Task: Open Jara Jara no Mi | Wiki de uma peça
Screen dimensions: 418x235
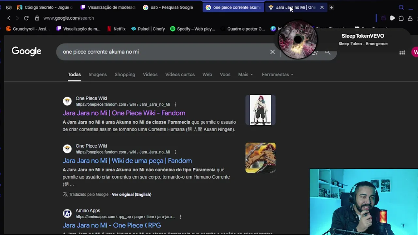Action: [x=127, y=161]
